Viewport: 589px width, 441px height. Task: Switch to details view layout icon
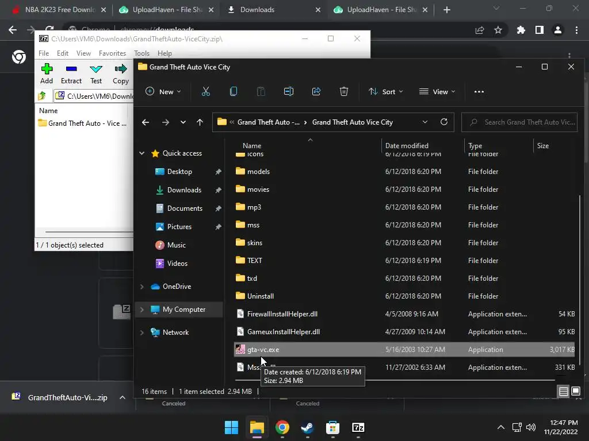(x=564, y=392)
